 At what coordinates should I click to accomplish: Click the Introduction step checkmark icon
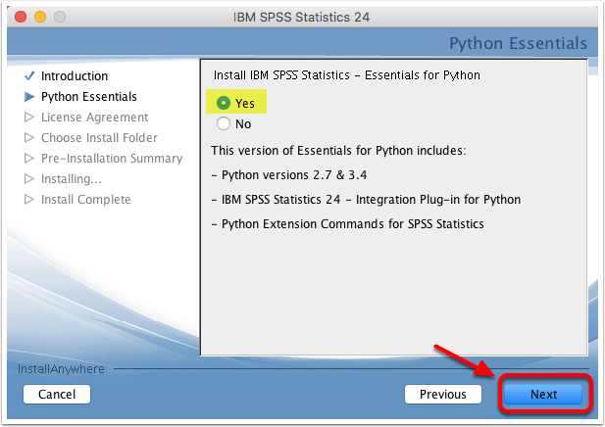point(29,76)
